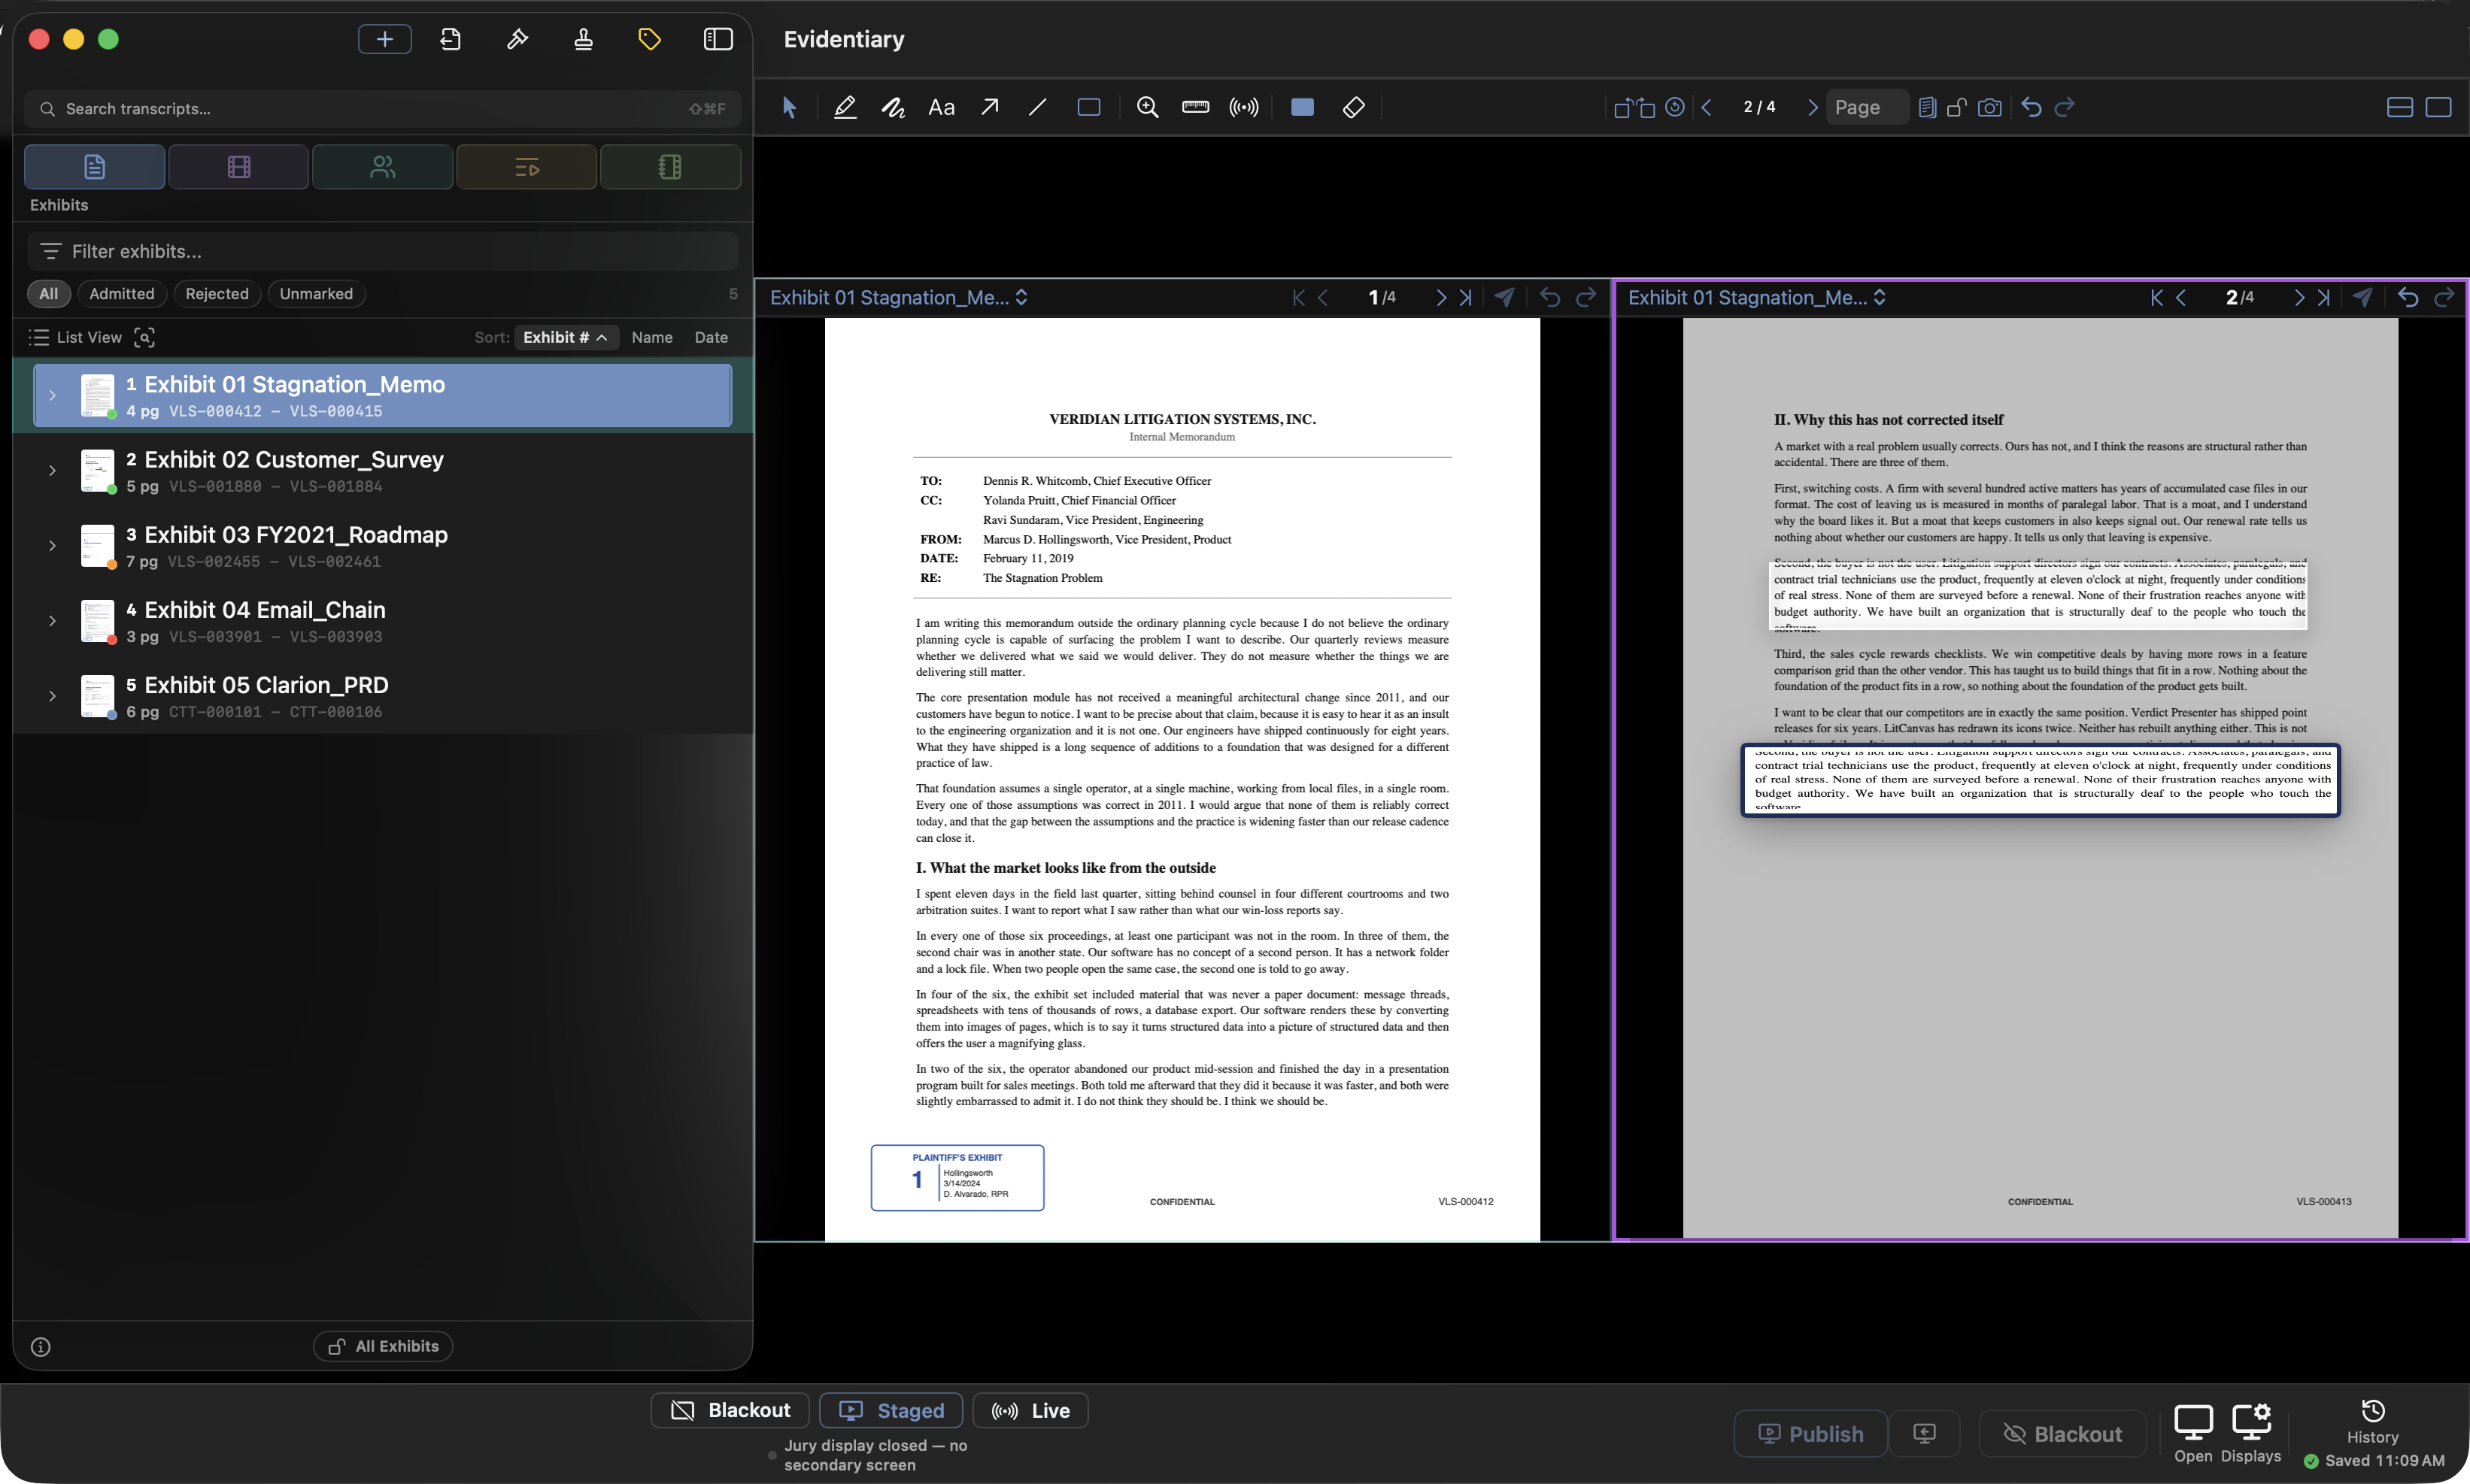Viewport: 2470px width, 1484px height.
Task: Jump to last page in left pane
Action: pyautogui.click(x=1466, y=298)
